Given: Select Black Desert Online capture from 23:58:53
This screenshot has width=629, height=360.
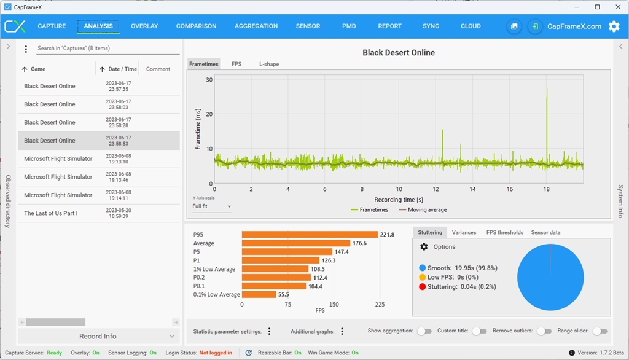Looking at the screenshot, I should coord(99,141).
